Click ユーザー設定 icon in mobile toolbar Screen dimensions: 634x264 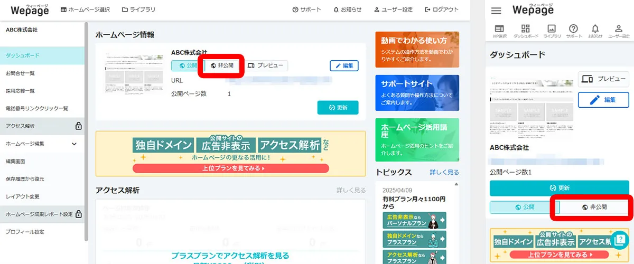coord(619,31)
